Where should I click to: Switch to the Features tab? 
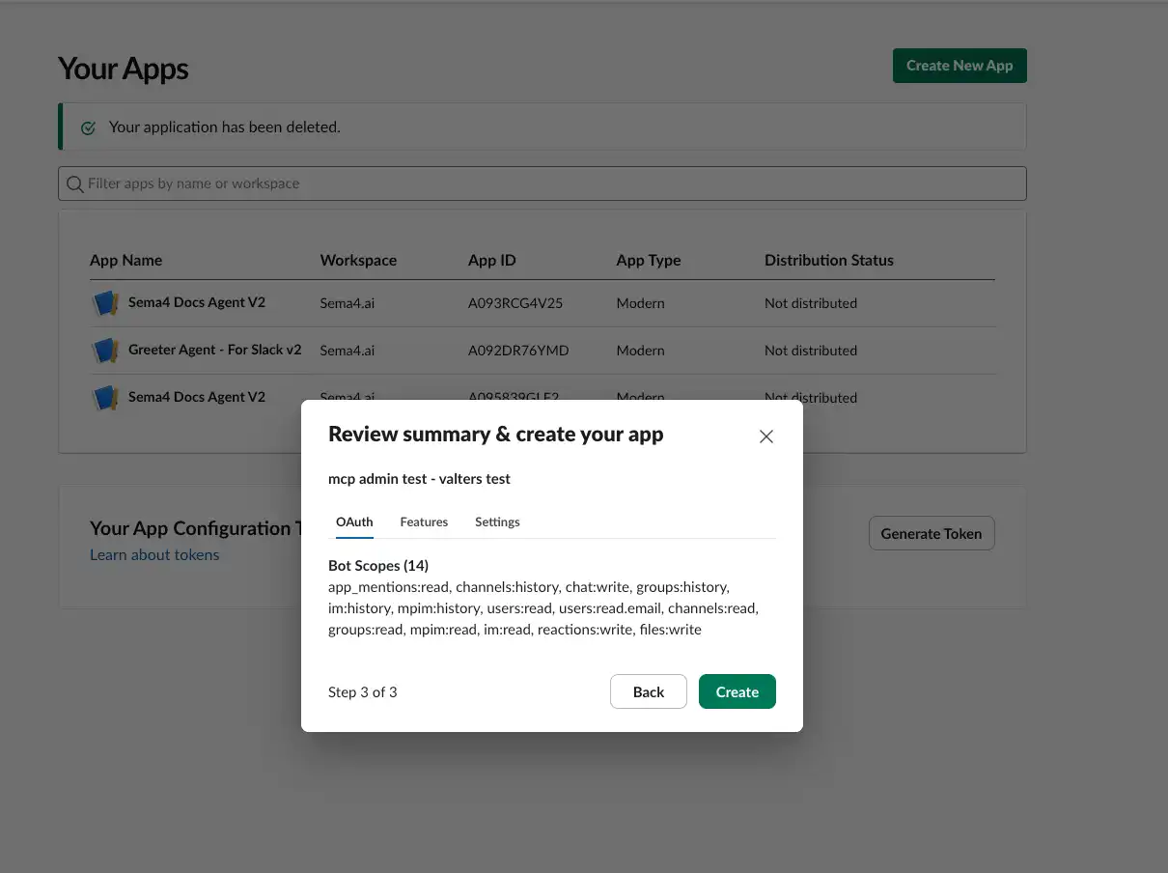[424, 521]
